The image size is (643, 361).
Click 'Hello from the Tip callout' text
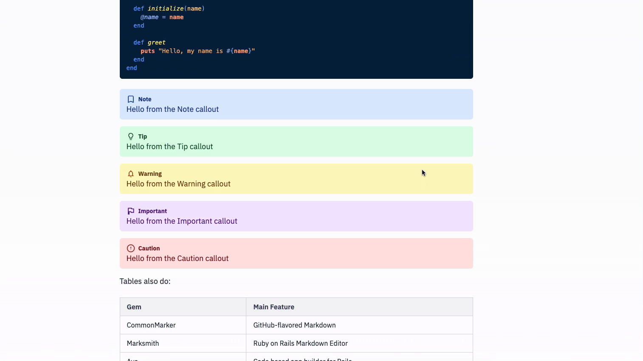point(169,147)
